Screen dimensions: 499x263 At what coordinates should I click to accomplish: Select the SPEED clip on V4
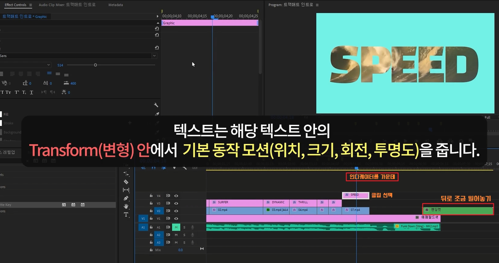tap(356, 195)
